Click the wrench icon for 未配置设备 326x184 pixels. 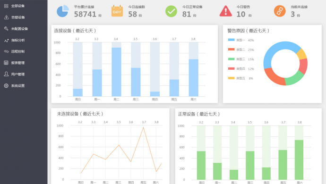point(6,29)
